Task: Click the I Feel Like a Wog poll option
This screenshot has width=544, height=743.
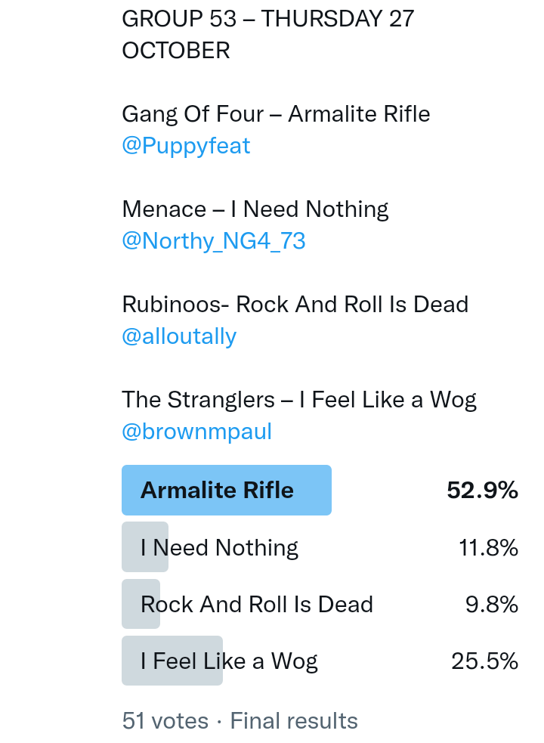Action: (229, 661)
